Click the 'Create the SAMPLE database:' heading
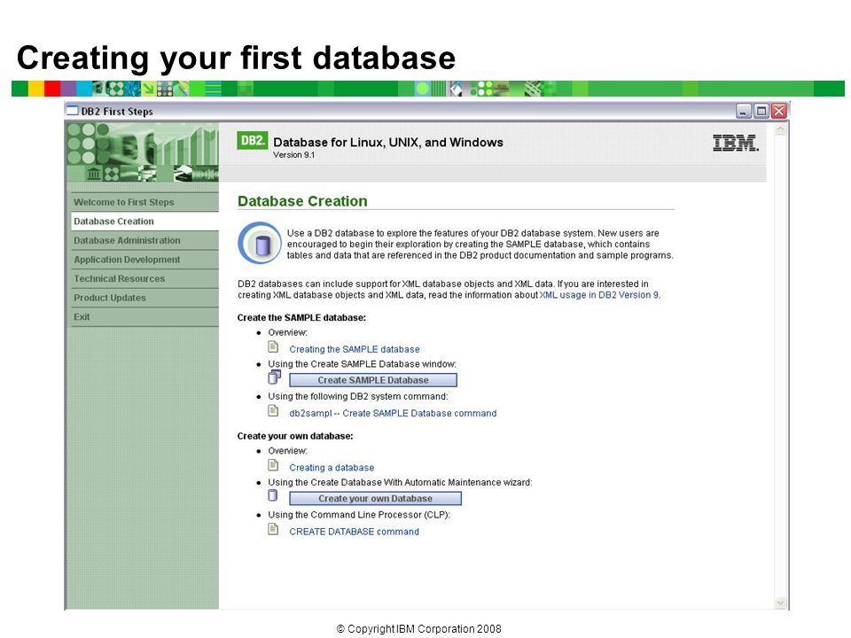The height and width of the screenshot is (638, 851). point(301,317)
